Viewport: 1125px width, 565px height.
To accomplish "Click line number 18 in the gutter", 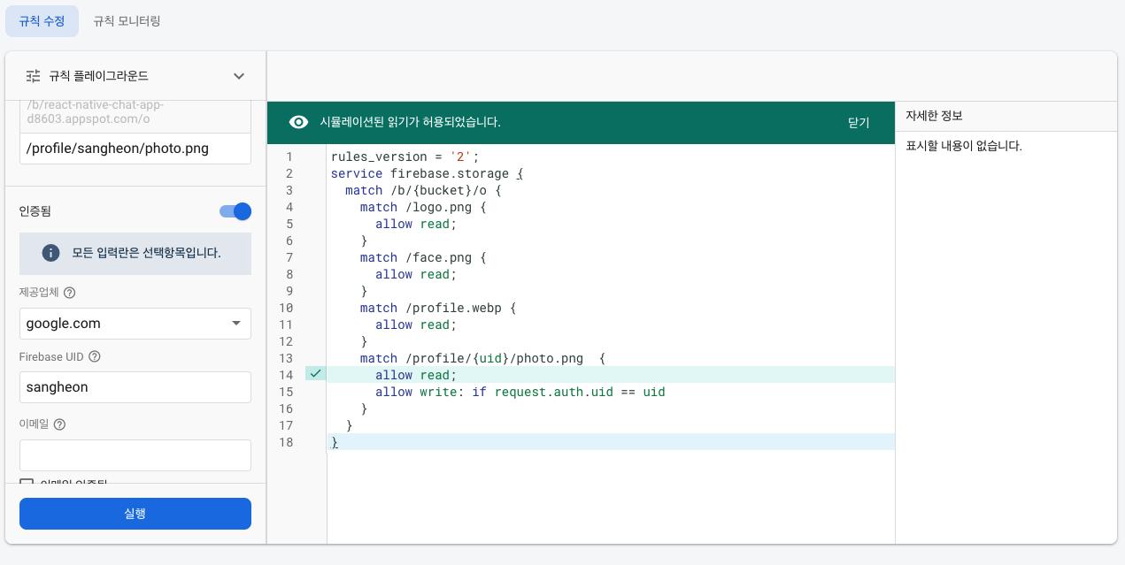I will pos(285,442).
